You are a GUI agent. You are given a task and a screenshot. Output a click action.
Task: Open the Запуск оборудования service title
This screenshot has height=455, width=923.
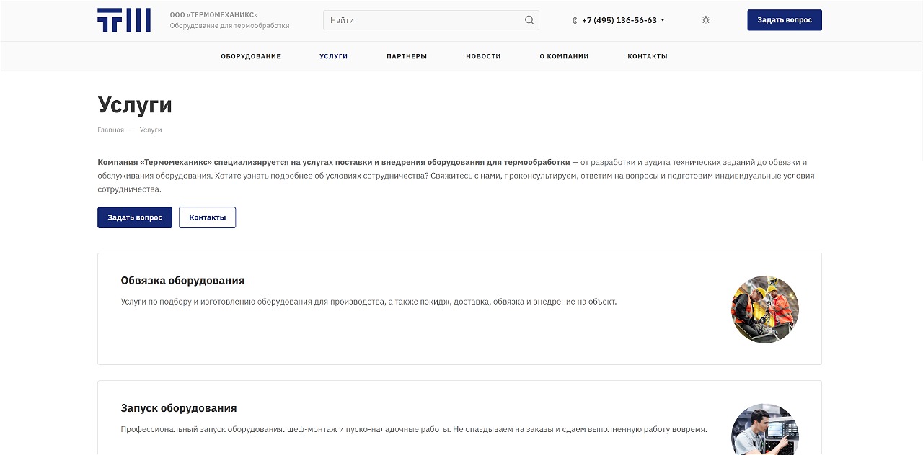point(179,408)
